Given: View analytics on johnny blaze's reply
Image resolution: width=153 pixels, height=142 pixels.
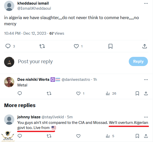Looking at the screenshot, I should (108, 136).
